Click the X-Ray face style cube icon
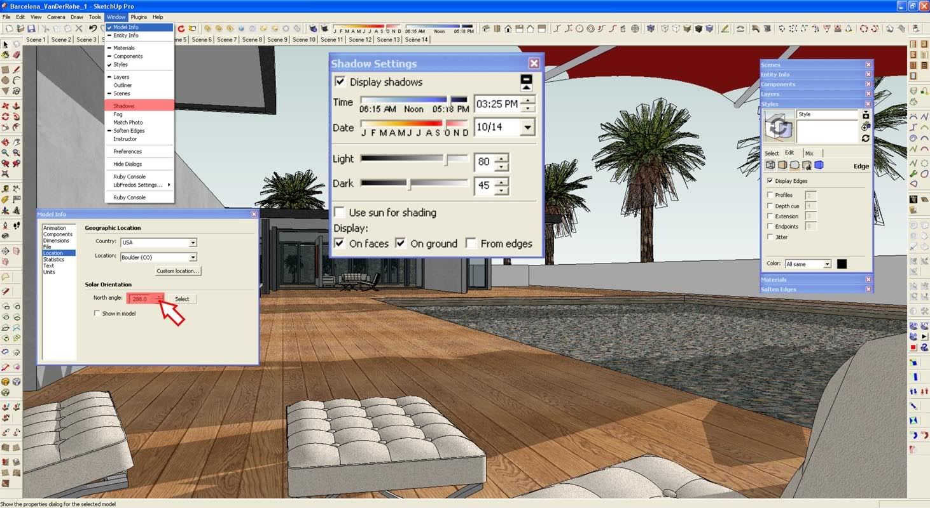 click(x=650, y=29)
